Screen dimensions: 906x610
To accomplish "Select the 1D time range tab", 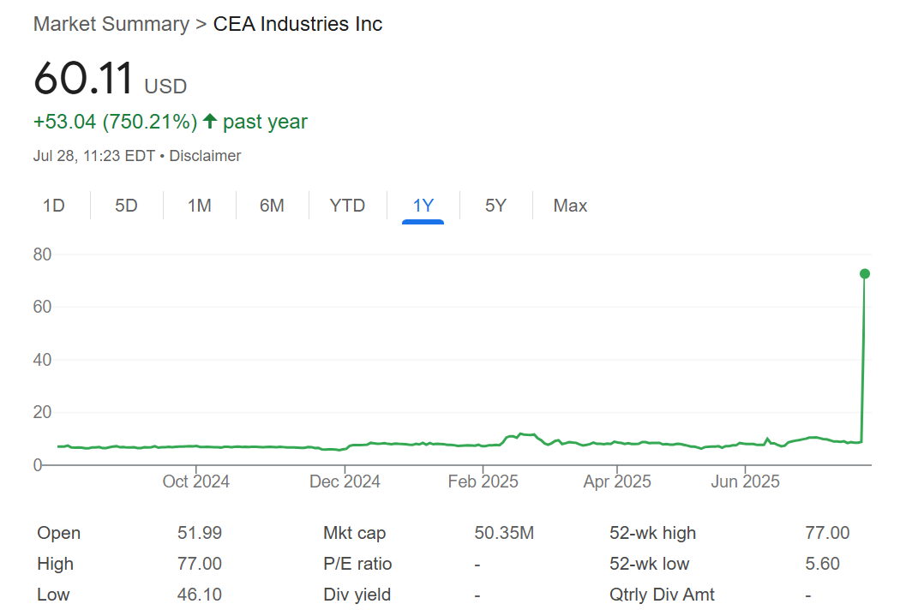I will click(x=54, y=206).
